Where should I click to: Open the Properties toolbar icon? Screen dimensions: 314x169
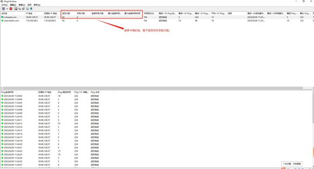point(23,9)
